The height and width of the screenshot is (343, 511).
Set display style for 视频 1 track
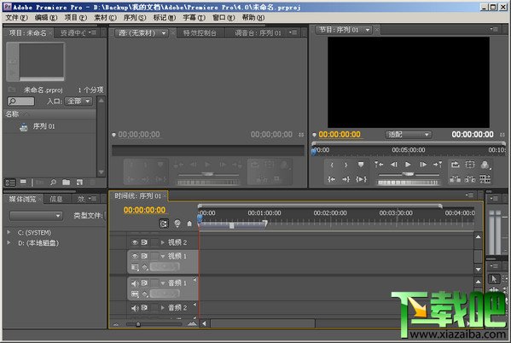(135, 267)
